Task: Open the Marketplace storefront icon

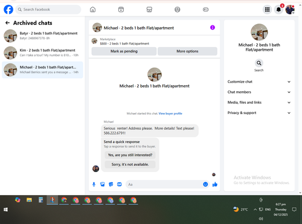Action: click(149, 10)
